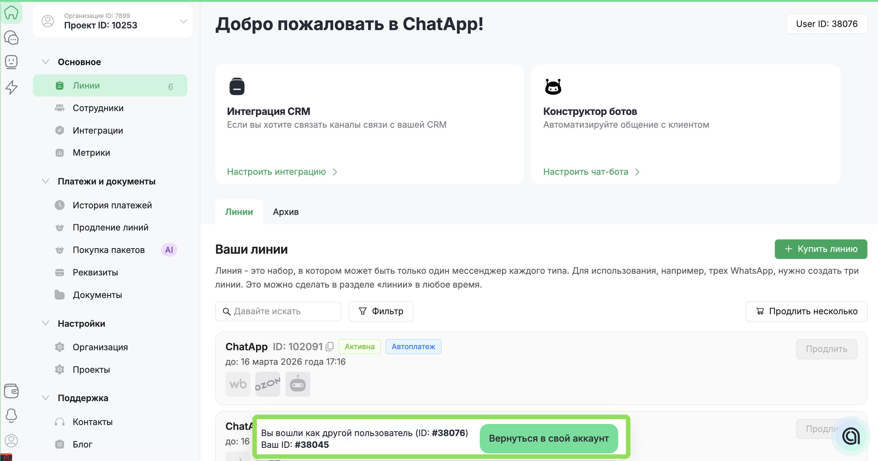Open Сотрудники in the sidebar menu
The height and width of the screenshot is (461, 878).
pos(98,108)
